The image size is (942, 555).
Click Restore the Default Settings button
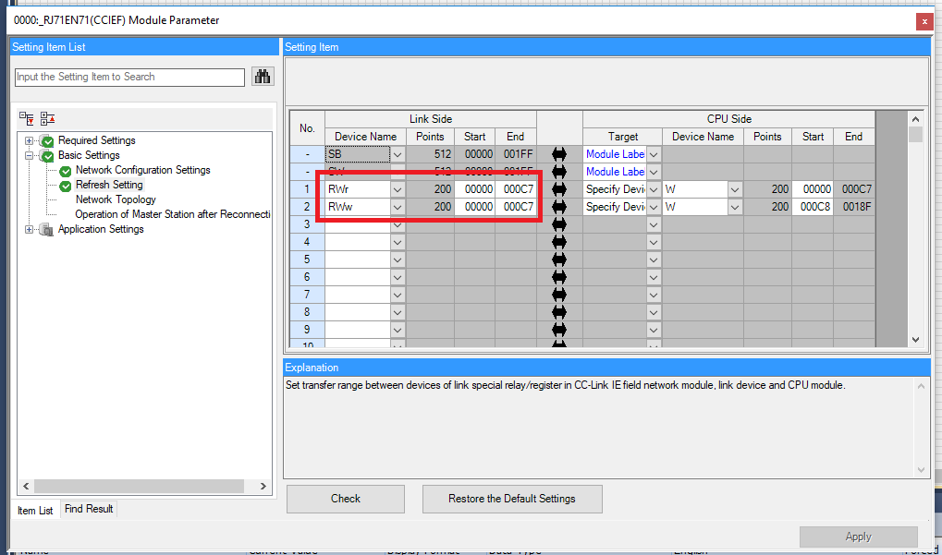(512, 499)
